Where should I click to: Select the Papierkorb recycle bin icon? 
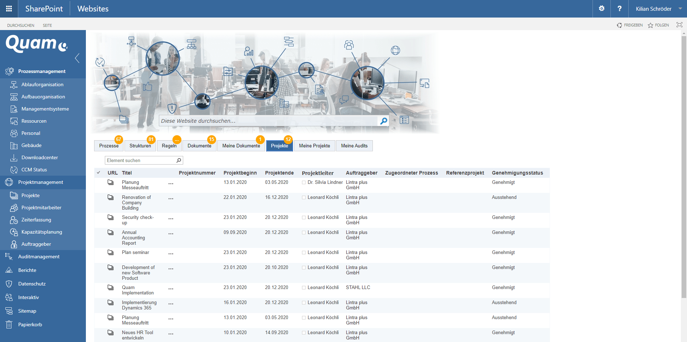(9, 324)
